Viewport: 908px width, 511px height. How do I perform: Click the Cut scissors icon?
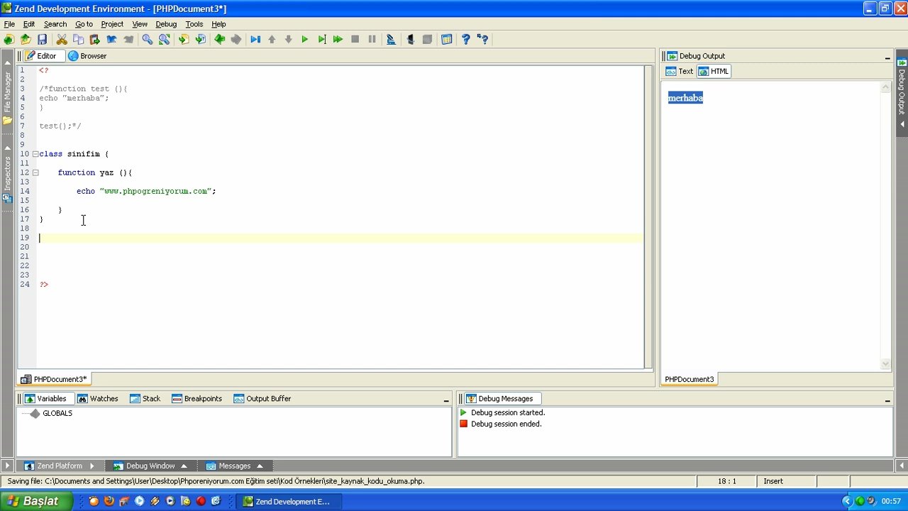(x=62, y=40)
